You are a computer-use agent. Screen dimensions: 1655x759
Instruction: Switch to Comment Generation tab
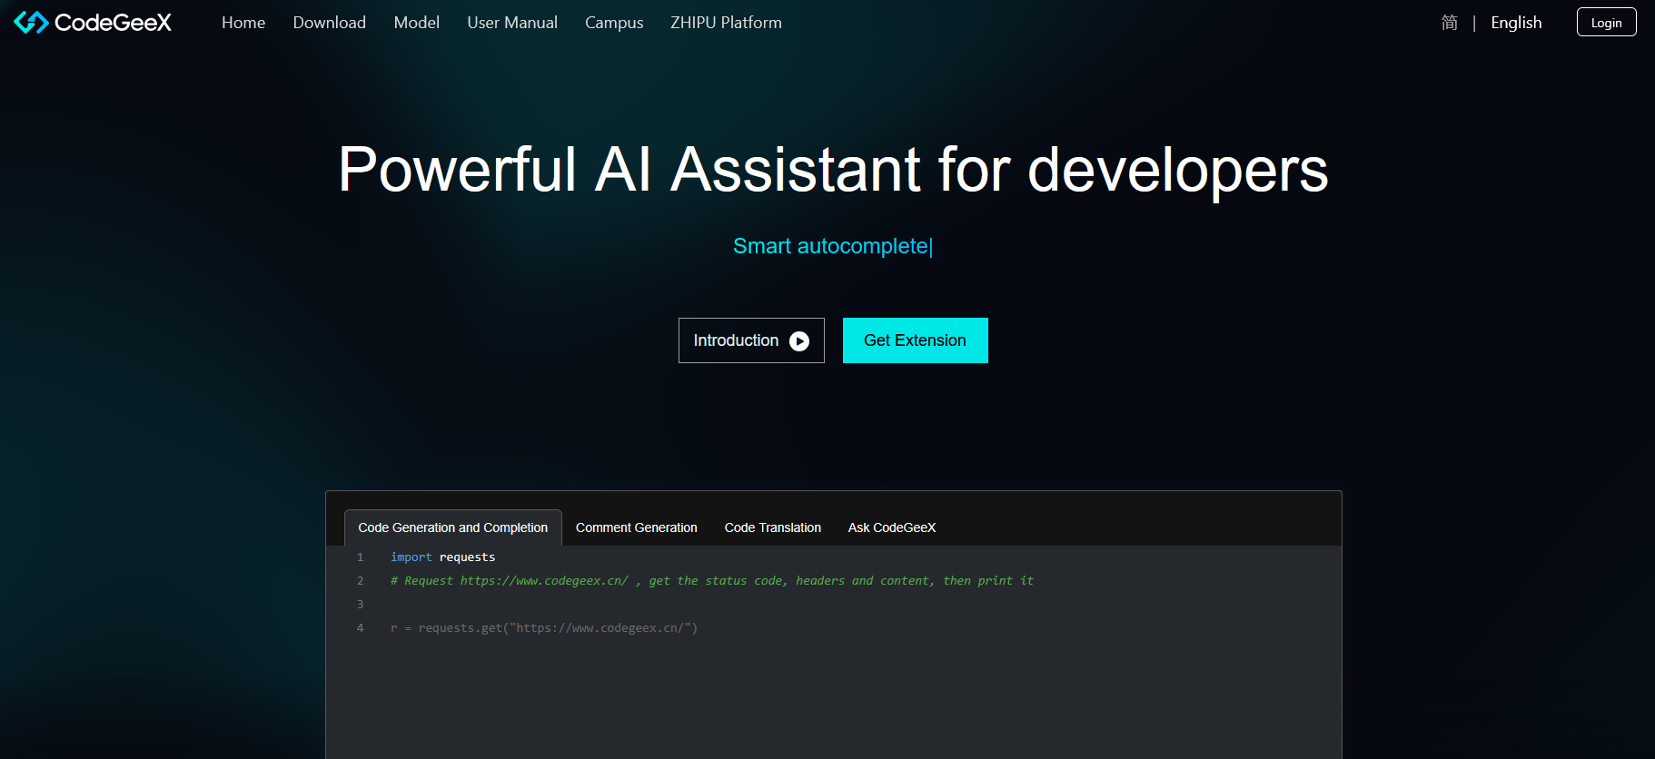click(636, 527)
